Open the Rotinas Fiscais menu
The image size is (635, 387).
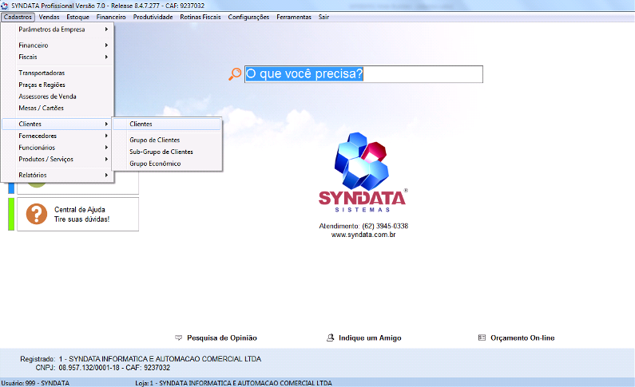point(200,17)
